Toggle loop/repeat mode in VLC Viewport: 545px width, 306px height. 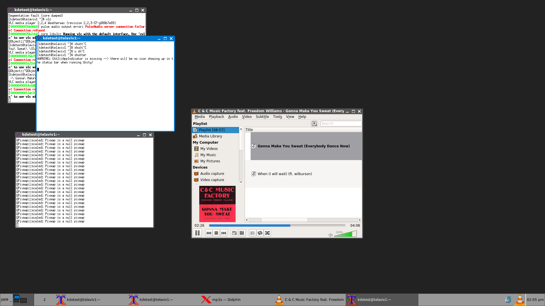[x=260, y=233]
